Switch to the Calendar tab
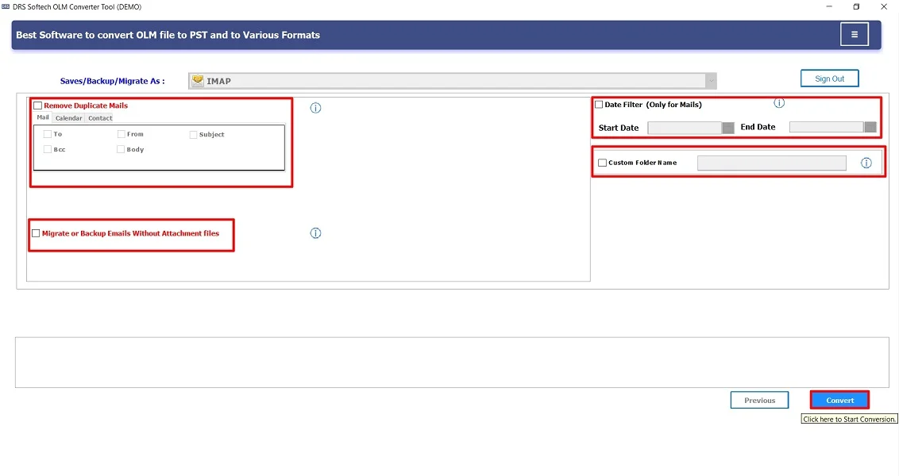 tap(70, 117)
